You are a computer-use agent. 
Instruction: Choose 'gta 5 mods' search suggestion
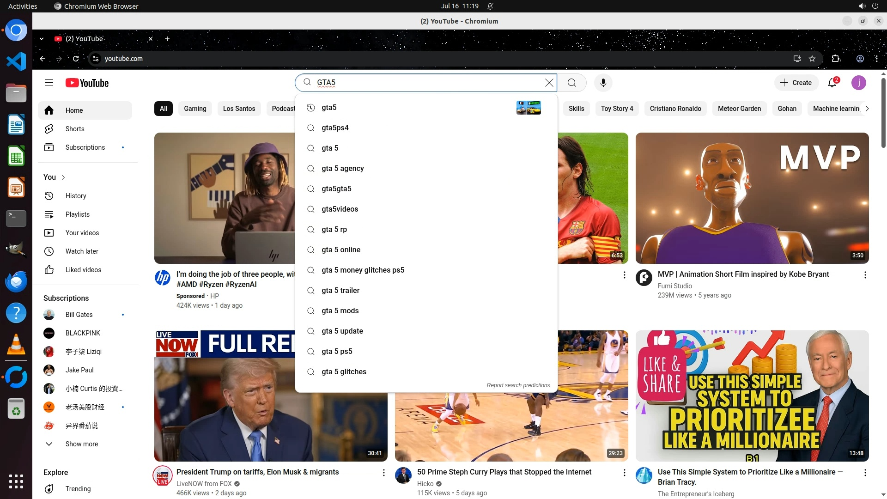(x=340, y=310)
